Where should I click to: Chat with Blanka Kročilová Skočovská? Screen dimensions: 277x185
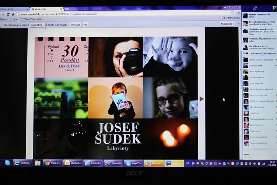click(x=259, y=60)
